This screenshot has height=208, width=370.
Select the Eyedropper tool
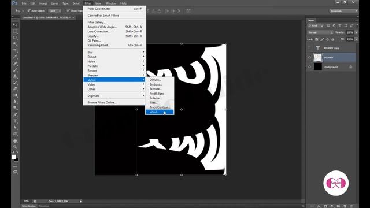coord(15,57)
